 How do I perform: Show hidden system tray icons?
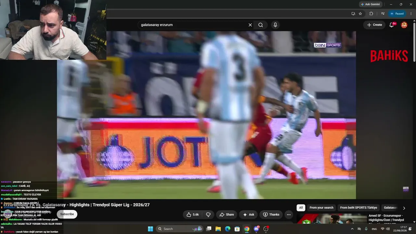point(352,229)
